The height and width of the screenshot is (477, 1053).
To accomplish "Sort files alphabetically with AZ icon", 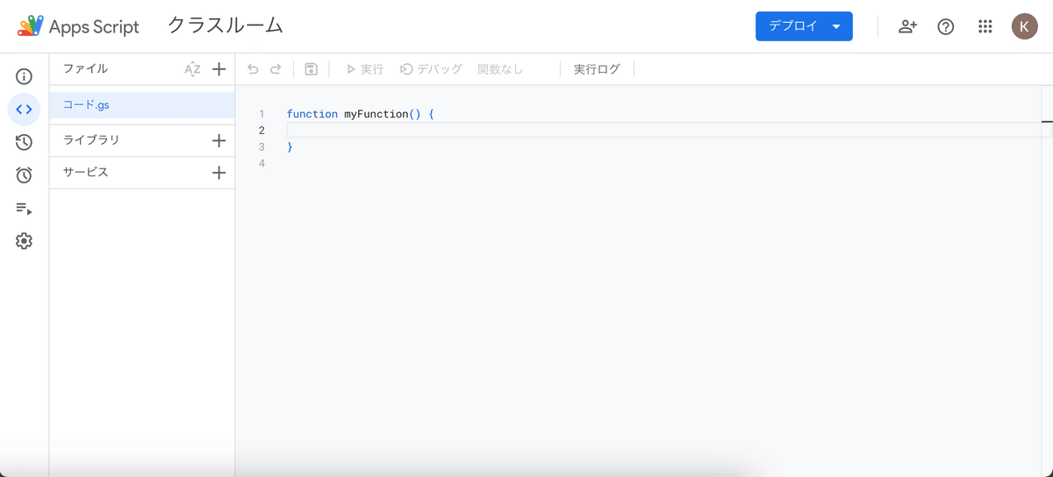I will [x=193, y=69].
